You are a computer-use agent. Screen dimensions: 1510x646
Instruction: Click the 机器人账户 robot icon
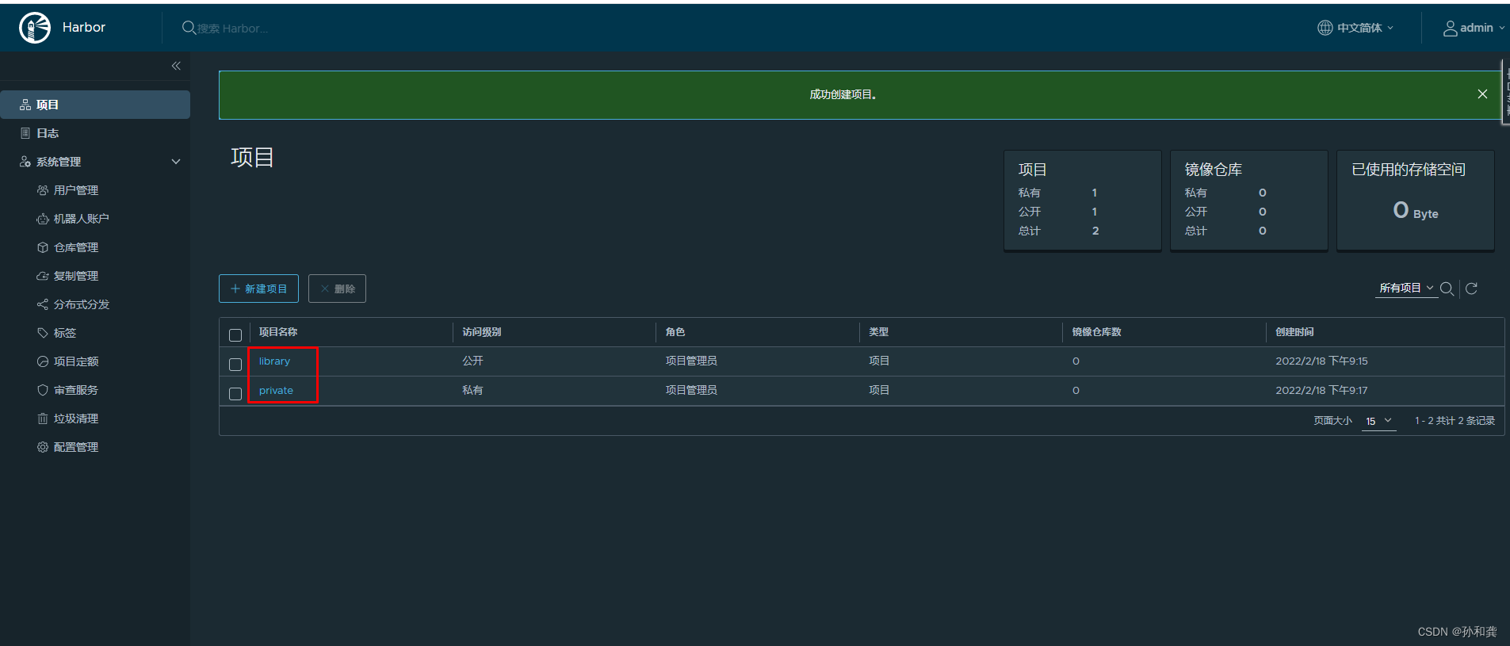[x=43, y=219]
